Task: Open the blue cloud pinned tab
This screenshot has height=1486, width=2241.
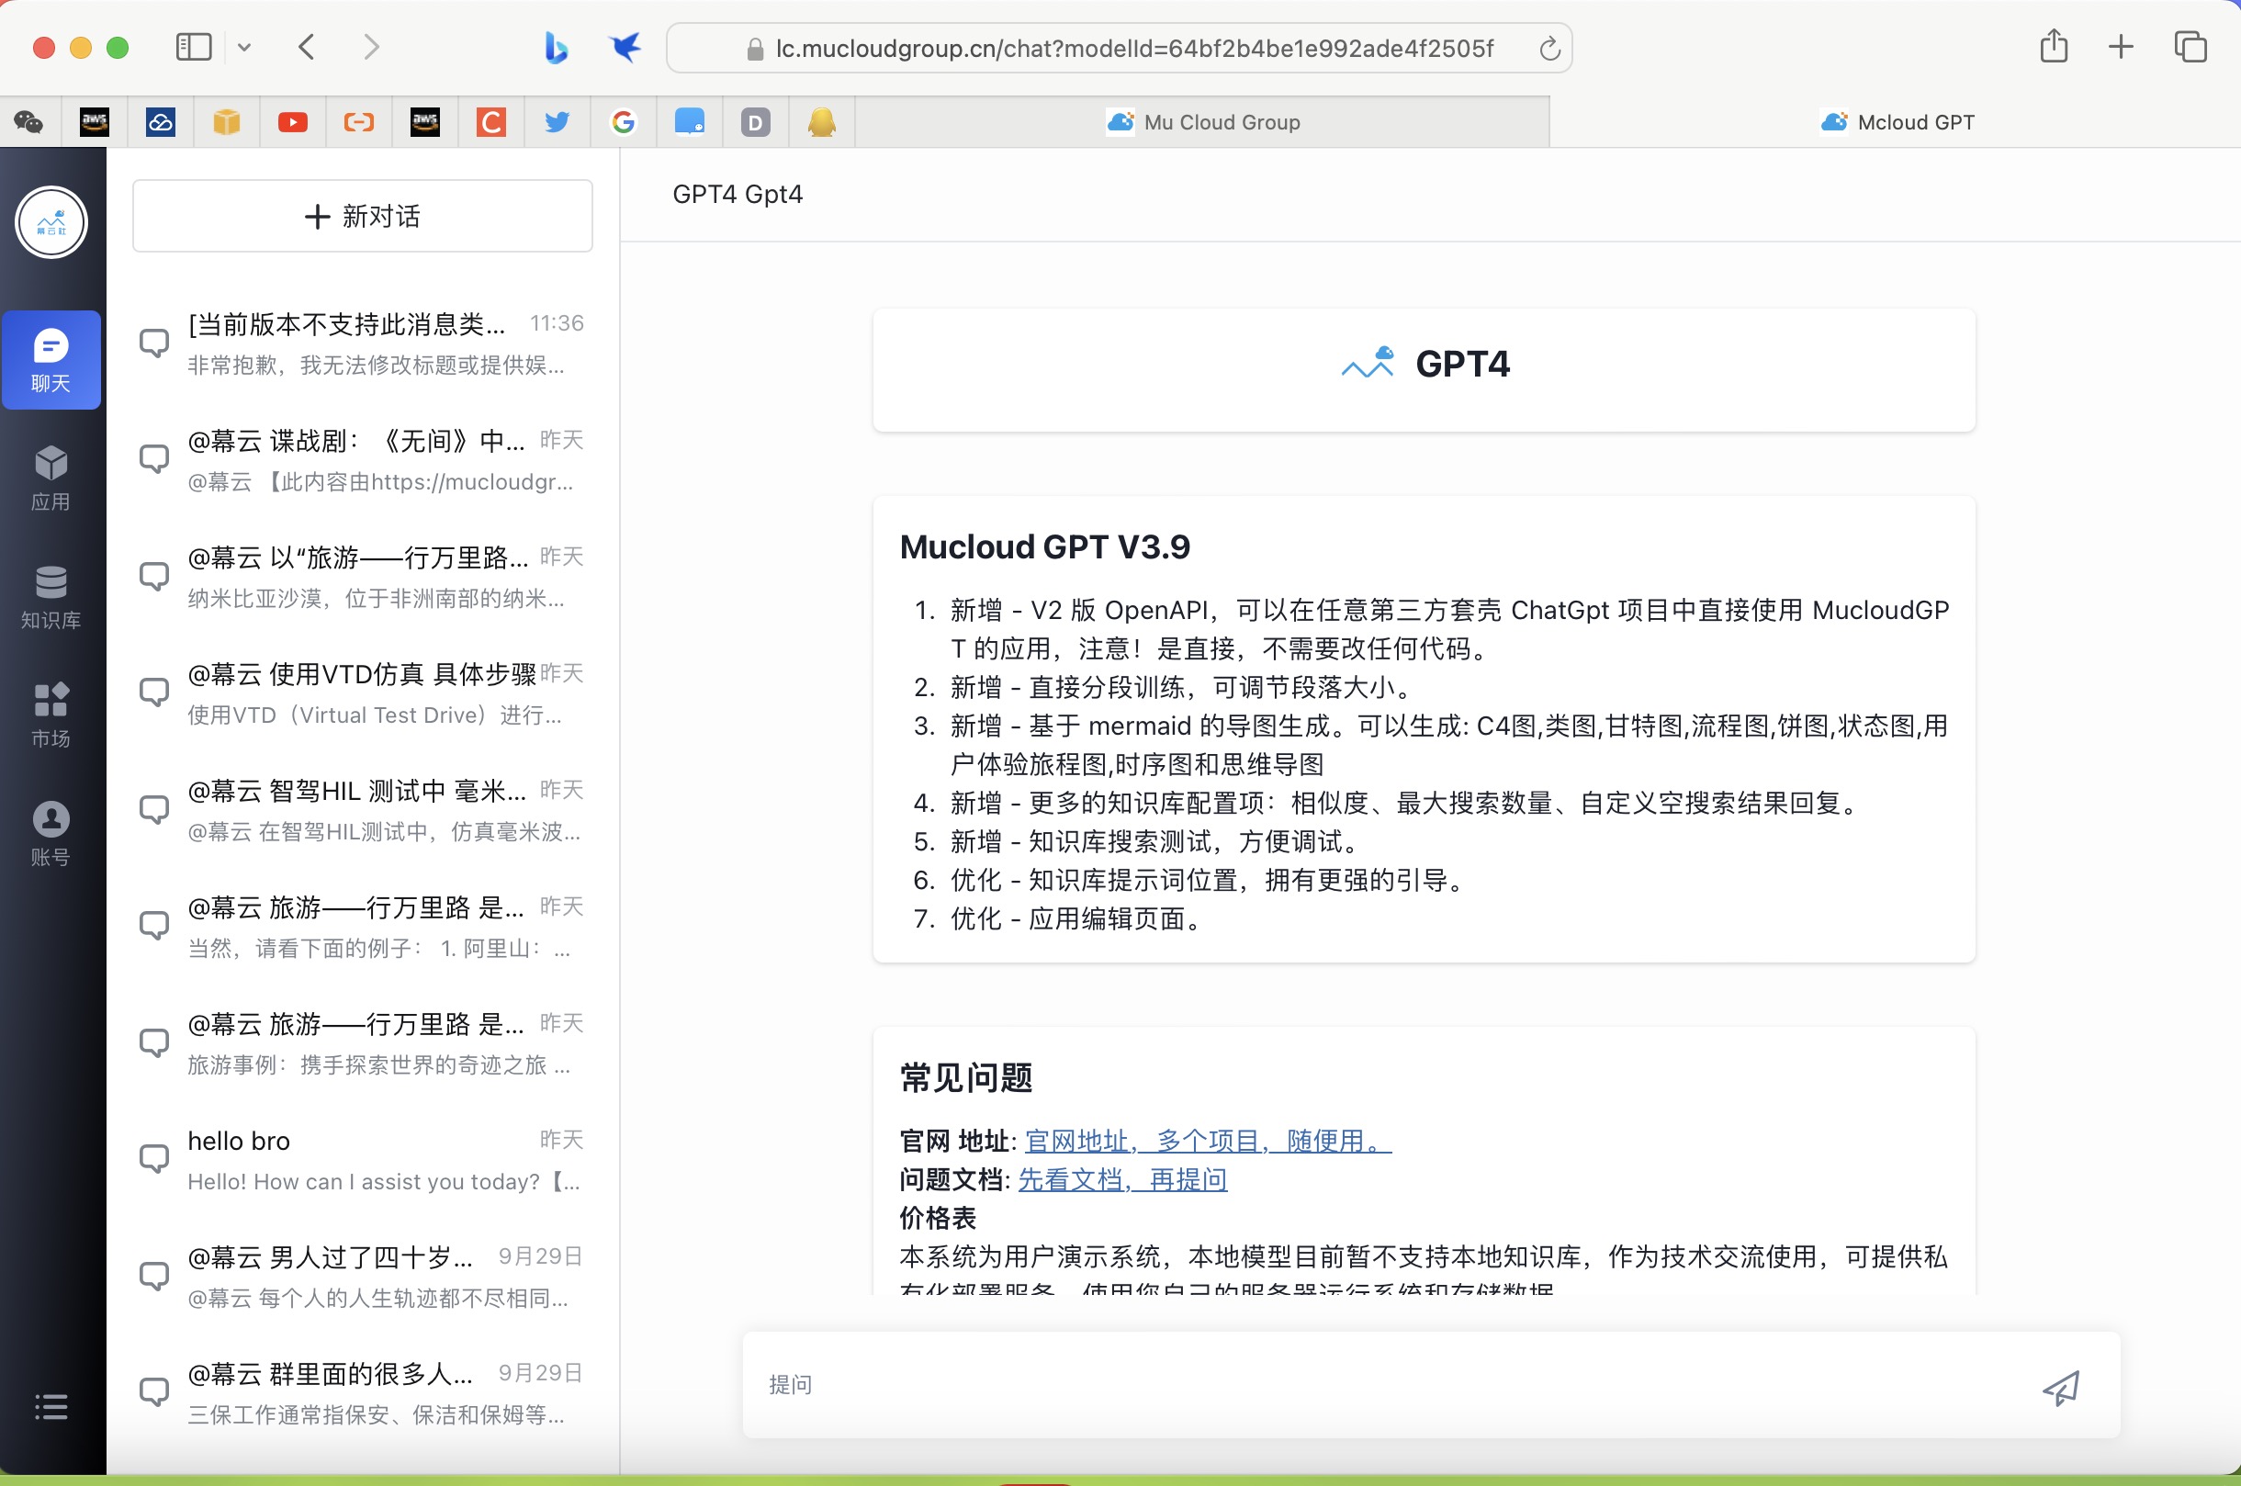Action: tap(160, 122)
